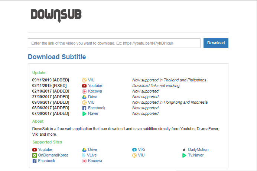Open Facebook link in 08/06/2017 update row
The image size is (257, 171).
[x=97, y=108]
